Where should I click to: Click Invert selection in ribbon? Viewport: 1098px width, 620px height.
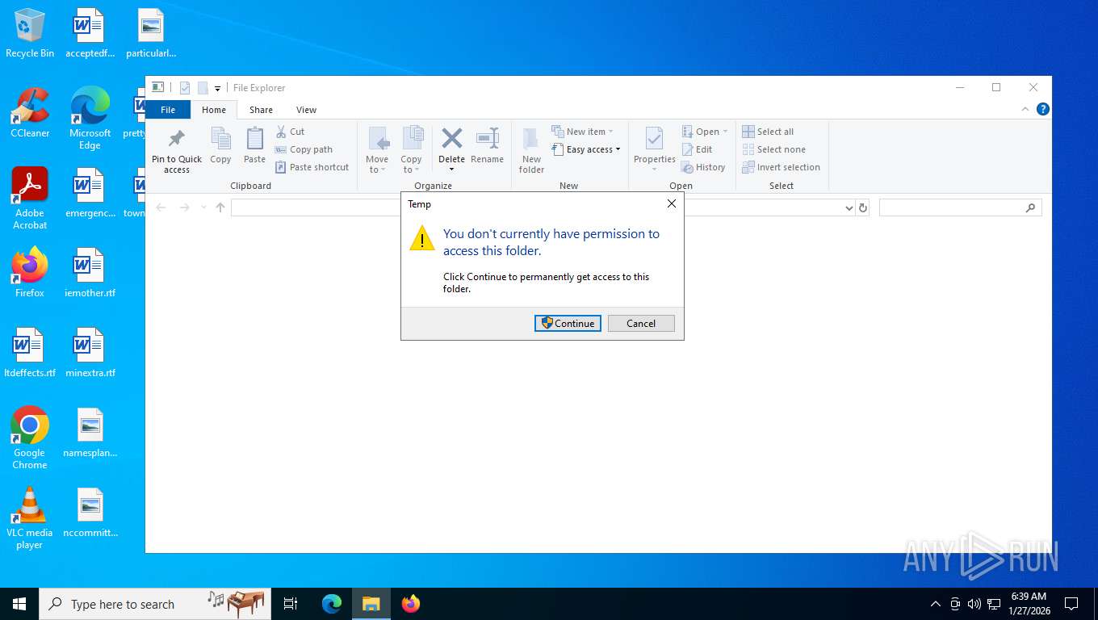tap(781, 167)
